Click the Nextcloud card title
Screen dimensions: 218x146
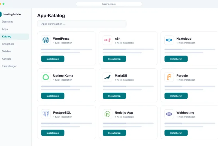pyautogui.click(x=184, y=39)
